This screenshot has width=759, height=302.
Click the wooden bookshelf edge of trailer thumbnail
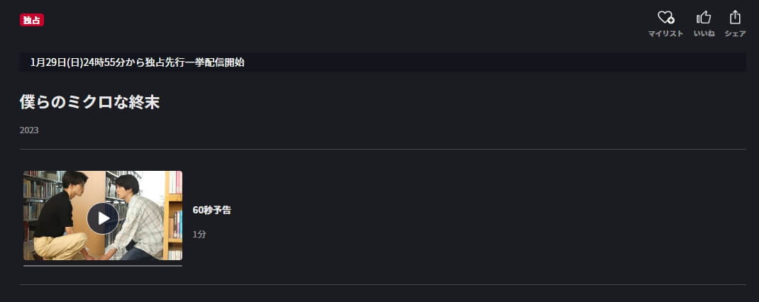173,216
